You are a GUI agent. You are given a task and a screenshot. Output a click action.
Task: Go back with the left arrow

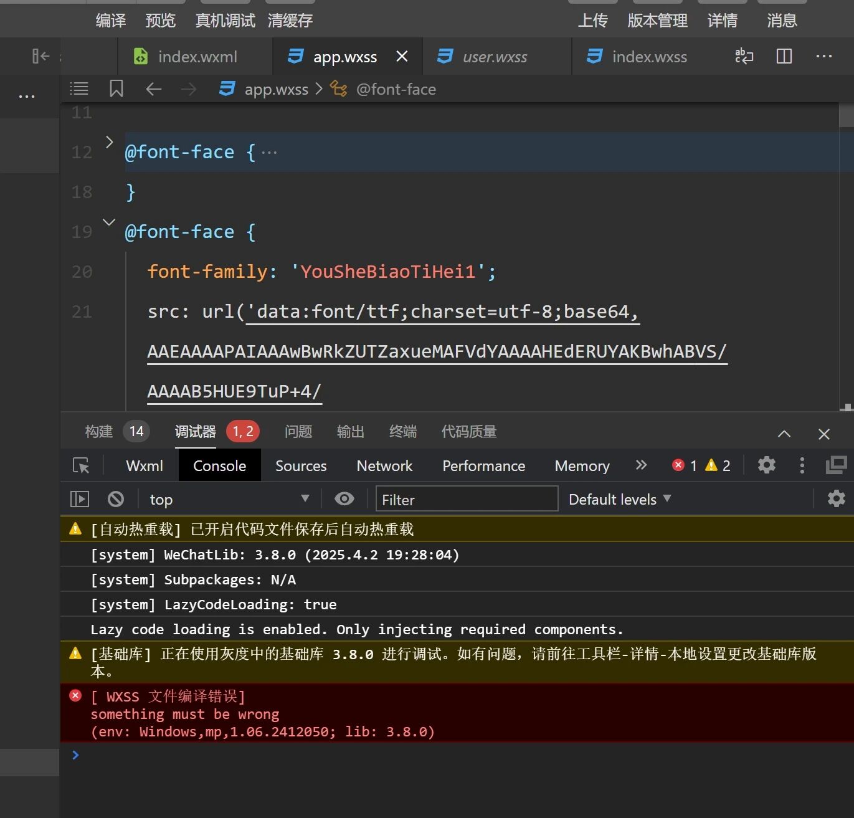coord(153,89)
